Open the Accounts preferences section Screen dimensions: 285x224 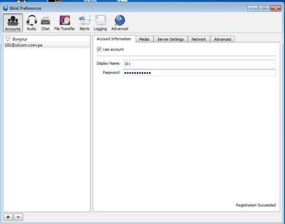coord(13,22)
